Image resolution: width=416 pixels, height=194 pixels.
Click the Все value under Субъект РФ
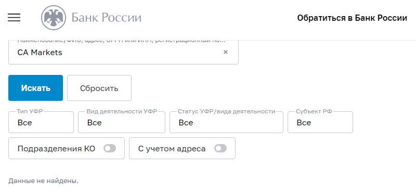pos(304,123)
